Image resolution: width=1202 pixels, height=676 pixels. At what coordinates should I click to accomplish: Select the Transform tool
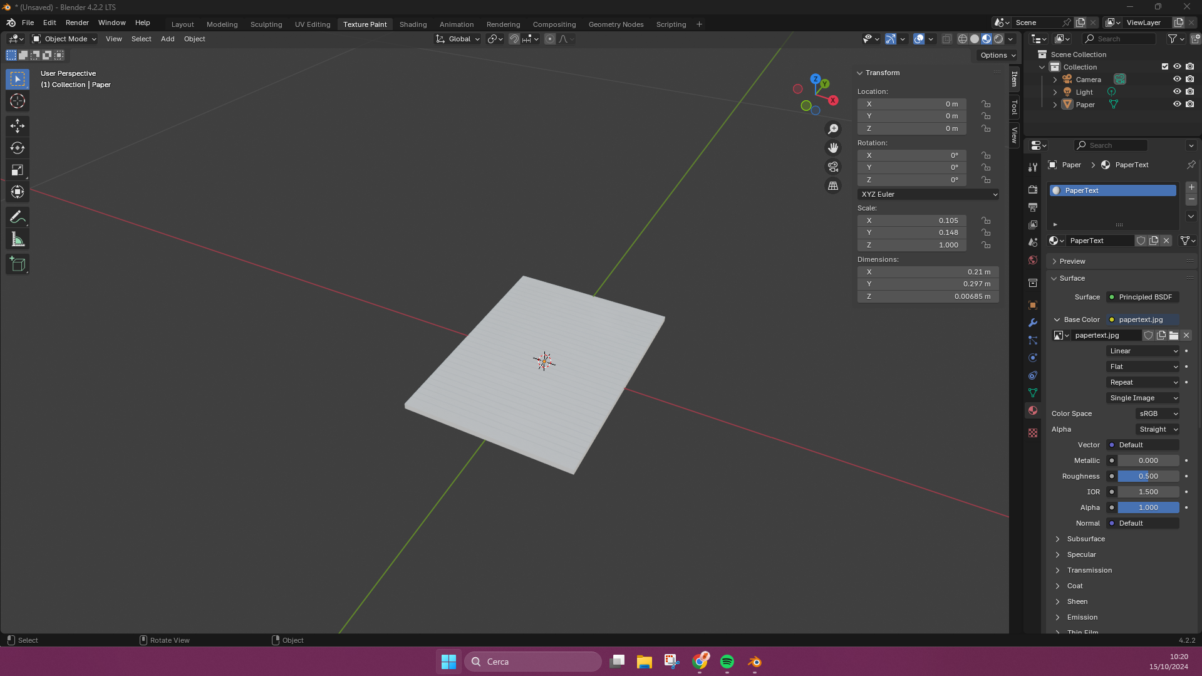coord(18,192)
